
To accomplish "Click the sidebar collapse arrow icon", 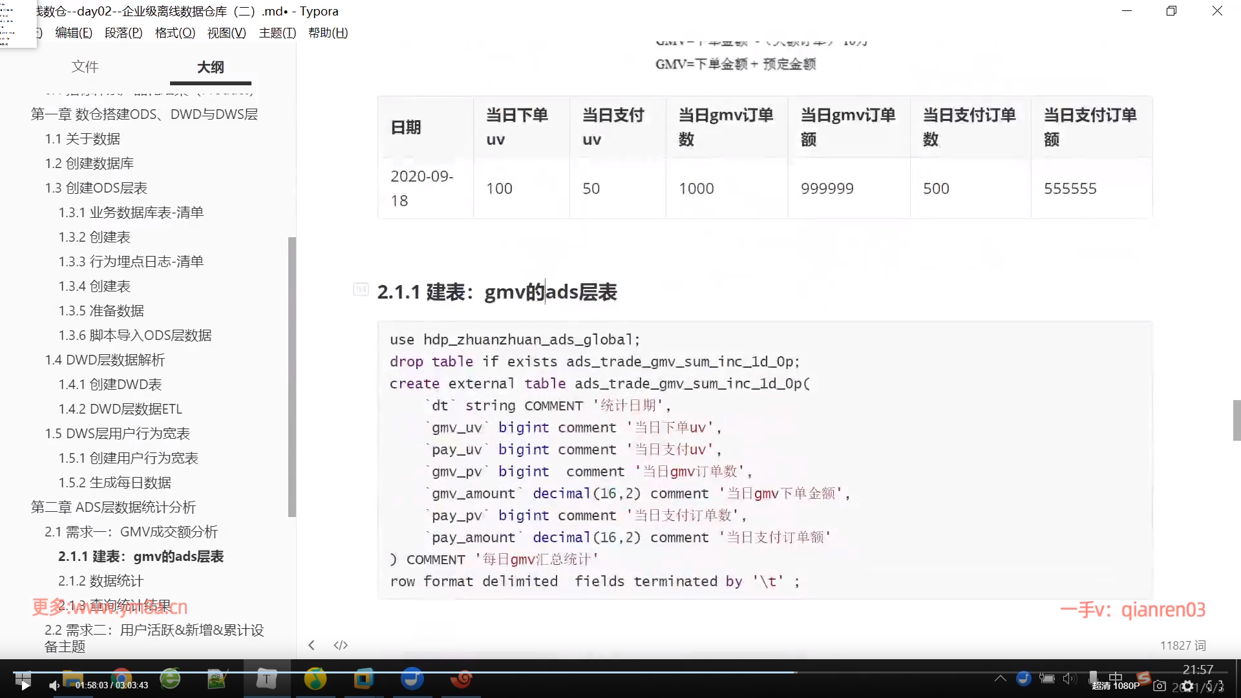I will tap(312, 645).
